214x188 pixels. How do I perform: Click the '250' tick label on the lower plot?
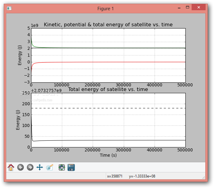26,93
